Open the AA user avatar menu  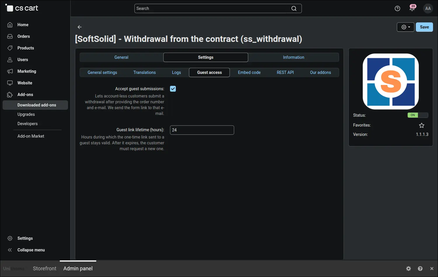point(428,8)
